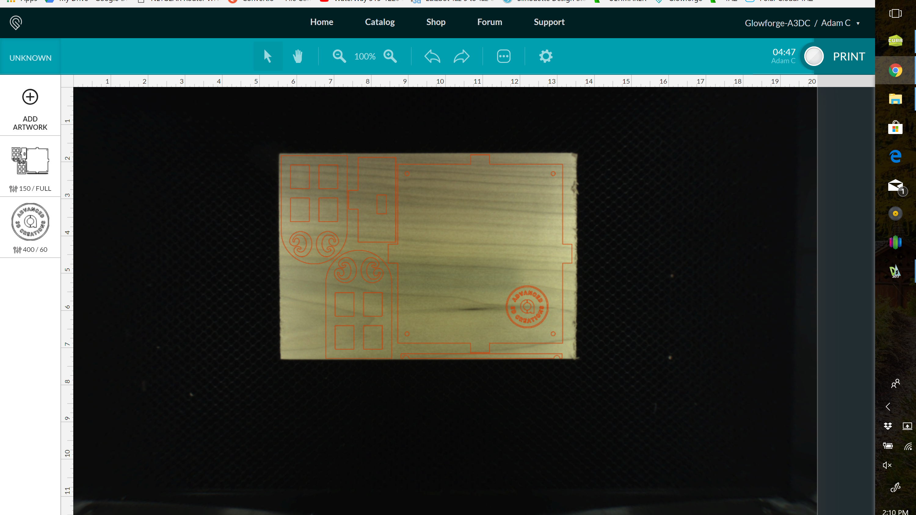Screen dimensions: 916x515
Task: Open the Home menu item
Action: [x=322, y=22]
